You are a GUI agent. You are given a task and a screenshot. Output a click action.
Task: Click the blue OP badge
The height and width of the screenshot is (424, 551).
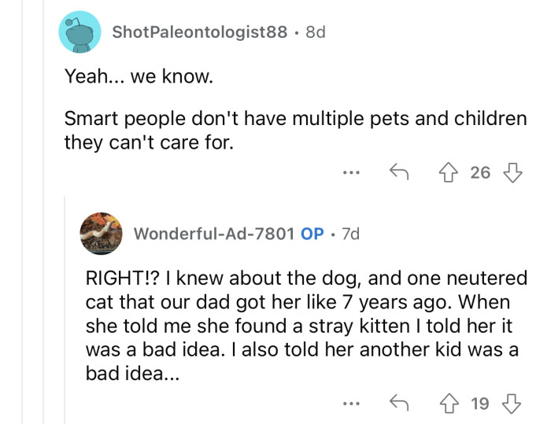[x=312, y=234]
